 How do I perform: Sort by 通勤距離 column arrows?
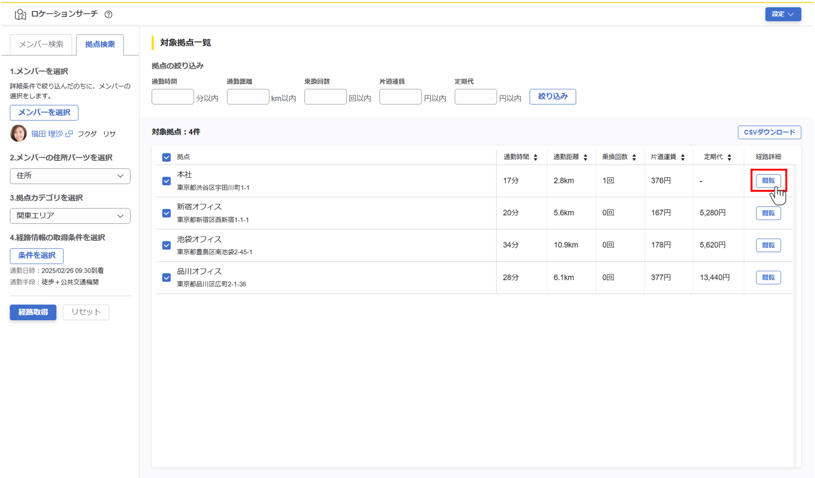click(586, 157)
